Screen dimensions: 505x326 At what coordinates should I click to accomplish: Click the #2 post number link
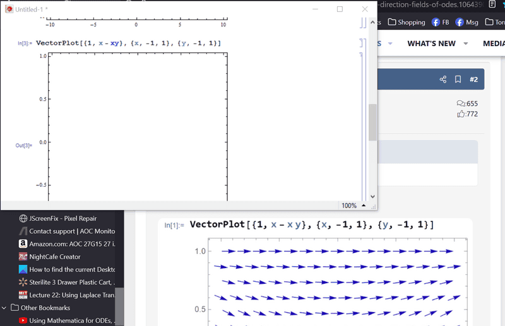pos(473,79)
